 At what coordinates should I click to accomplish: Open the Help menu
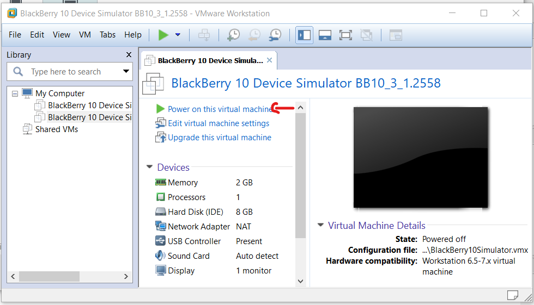coord(133,35)
